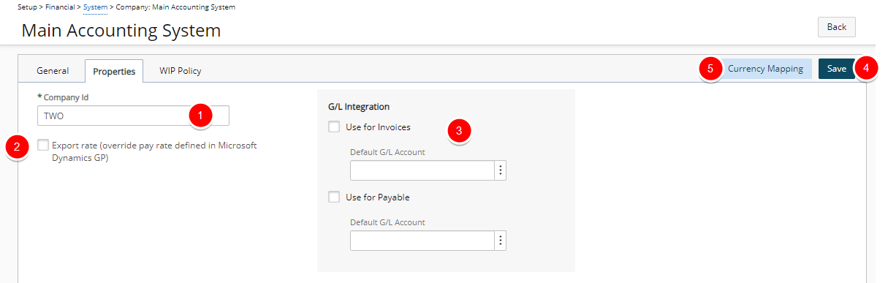
Task: Click the Invoices Default G/L Account field
Action: (x=422, y=170)
